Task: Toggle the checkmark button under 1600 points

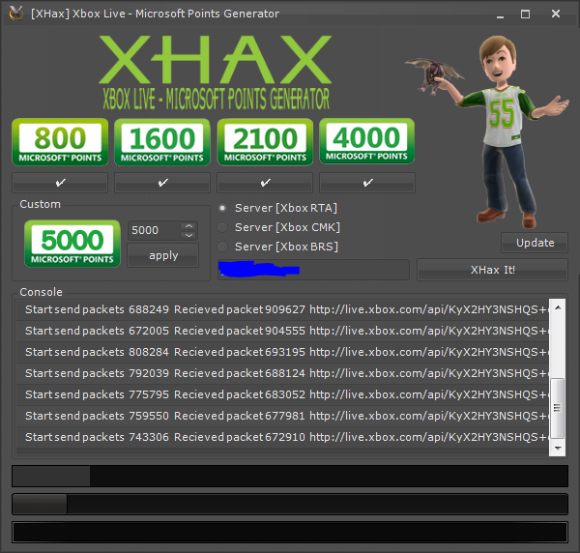Action: 162,183
